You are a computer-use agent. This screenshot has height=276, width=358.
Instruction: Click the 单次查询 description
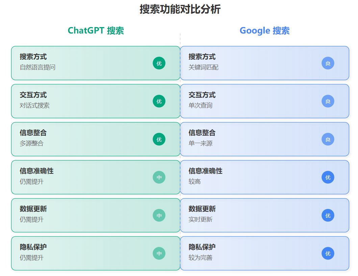(x=201, y=106)
